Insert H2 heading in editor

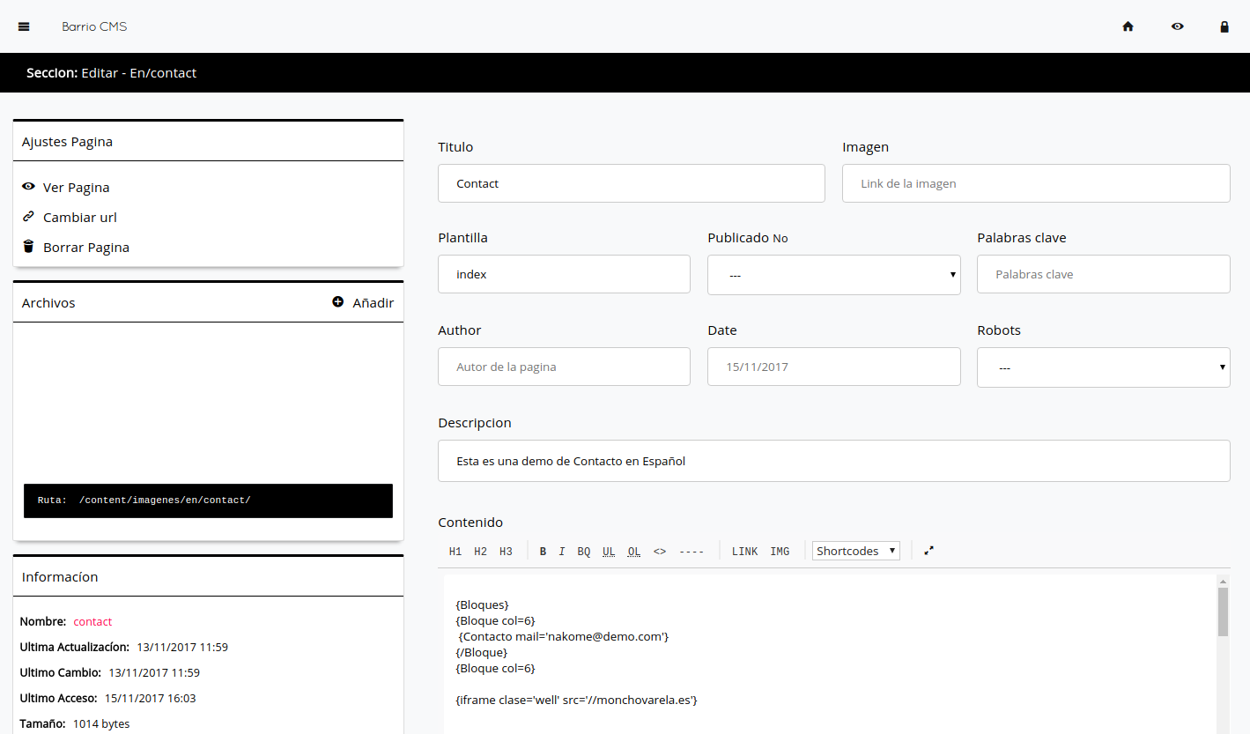pos(480,552)
